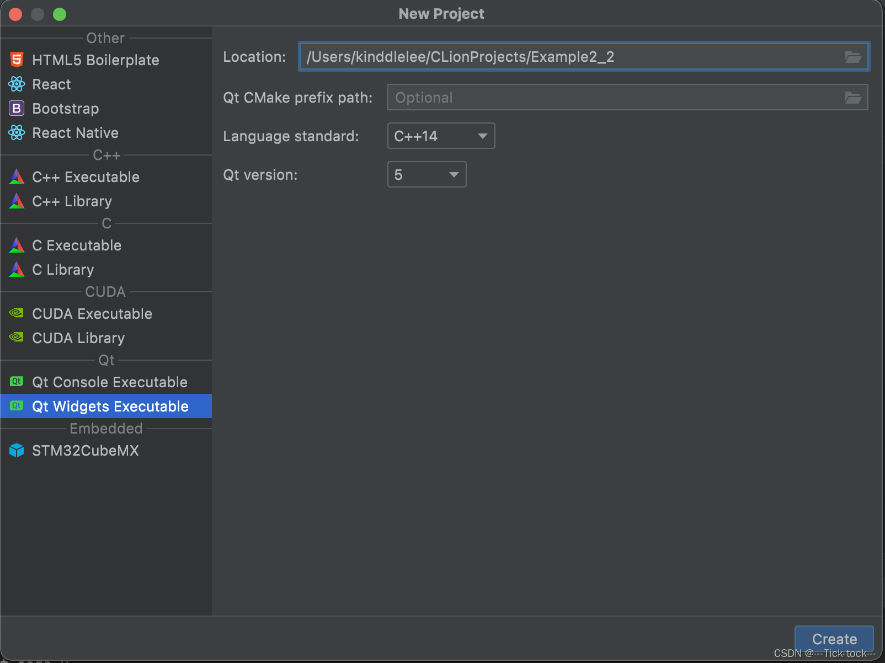Viewport: 885px width, 663px height.
Task: Click the C++ Library CMake icon
Action: [x=17, y=201]
